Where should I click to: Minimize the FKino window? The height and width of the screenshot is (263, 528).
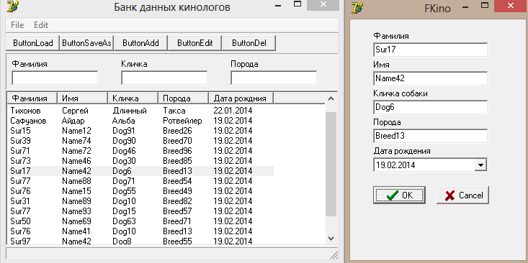(465, 6)
